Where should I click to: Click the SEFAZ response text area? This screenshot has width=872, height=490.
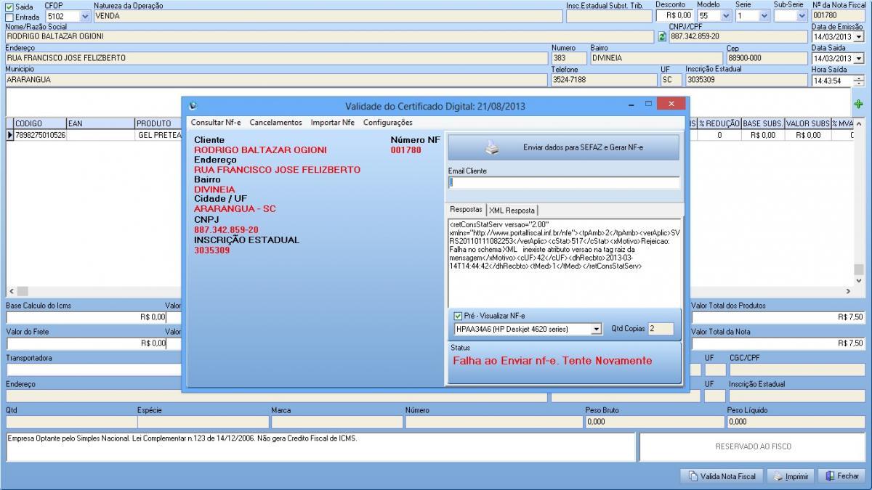pos(565,262)
